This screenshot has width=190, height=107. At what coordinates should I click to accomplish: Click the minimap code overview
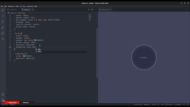91,18
